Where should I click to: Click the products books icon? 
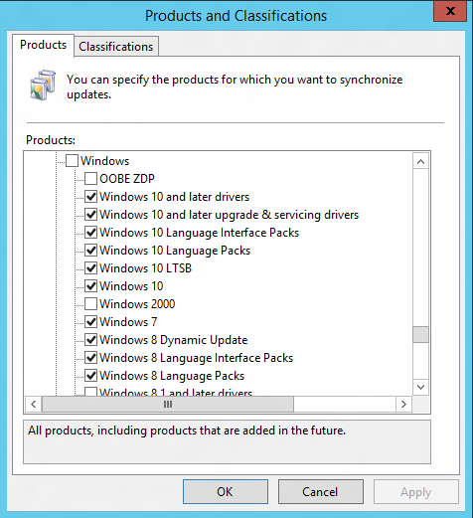pos(43,85)
